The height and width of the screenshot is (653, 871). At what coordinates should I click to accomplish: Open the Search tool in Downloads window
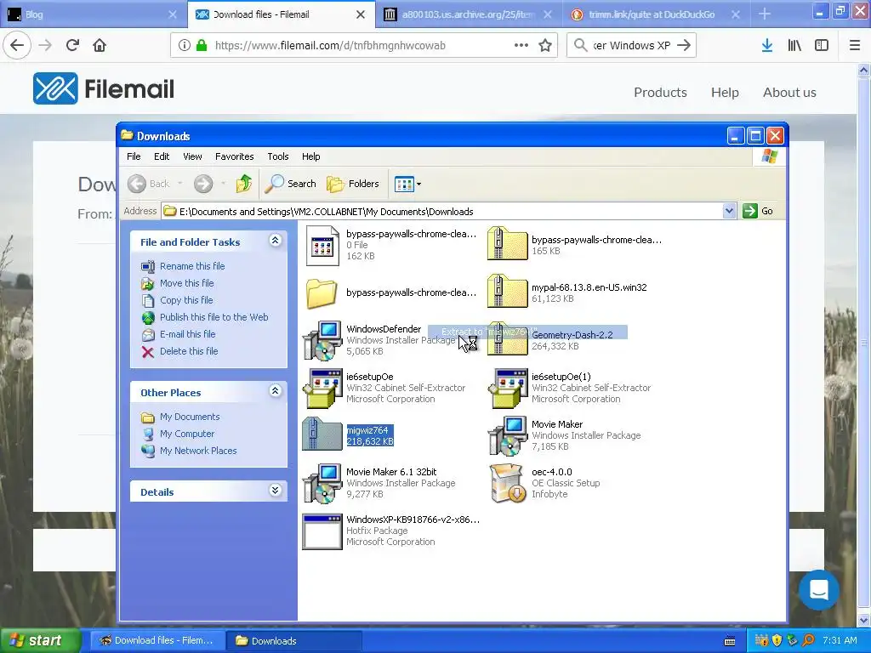(x=290, y=184)
